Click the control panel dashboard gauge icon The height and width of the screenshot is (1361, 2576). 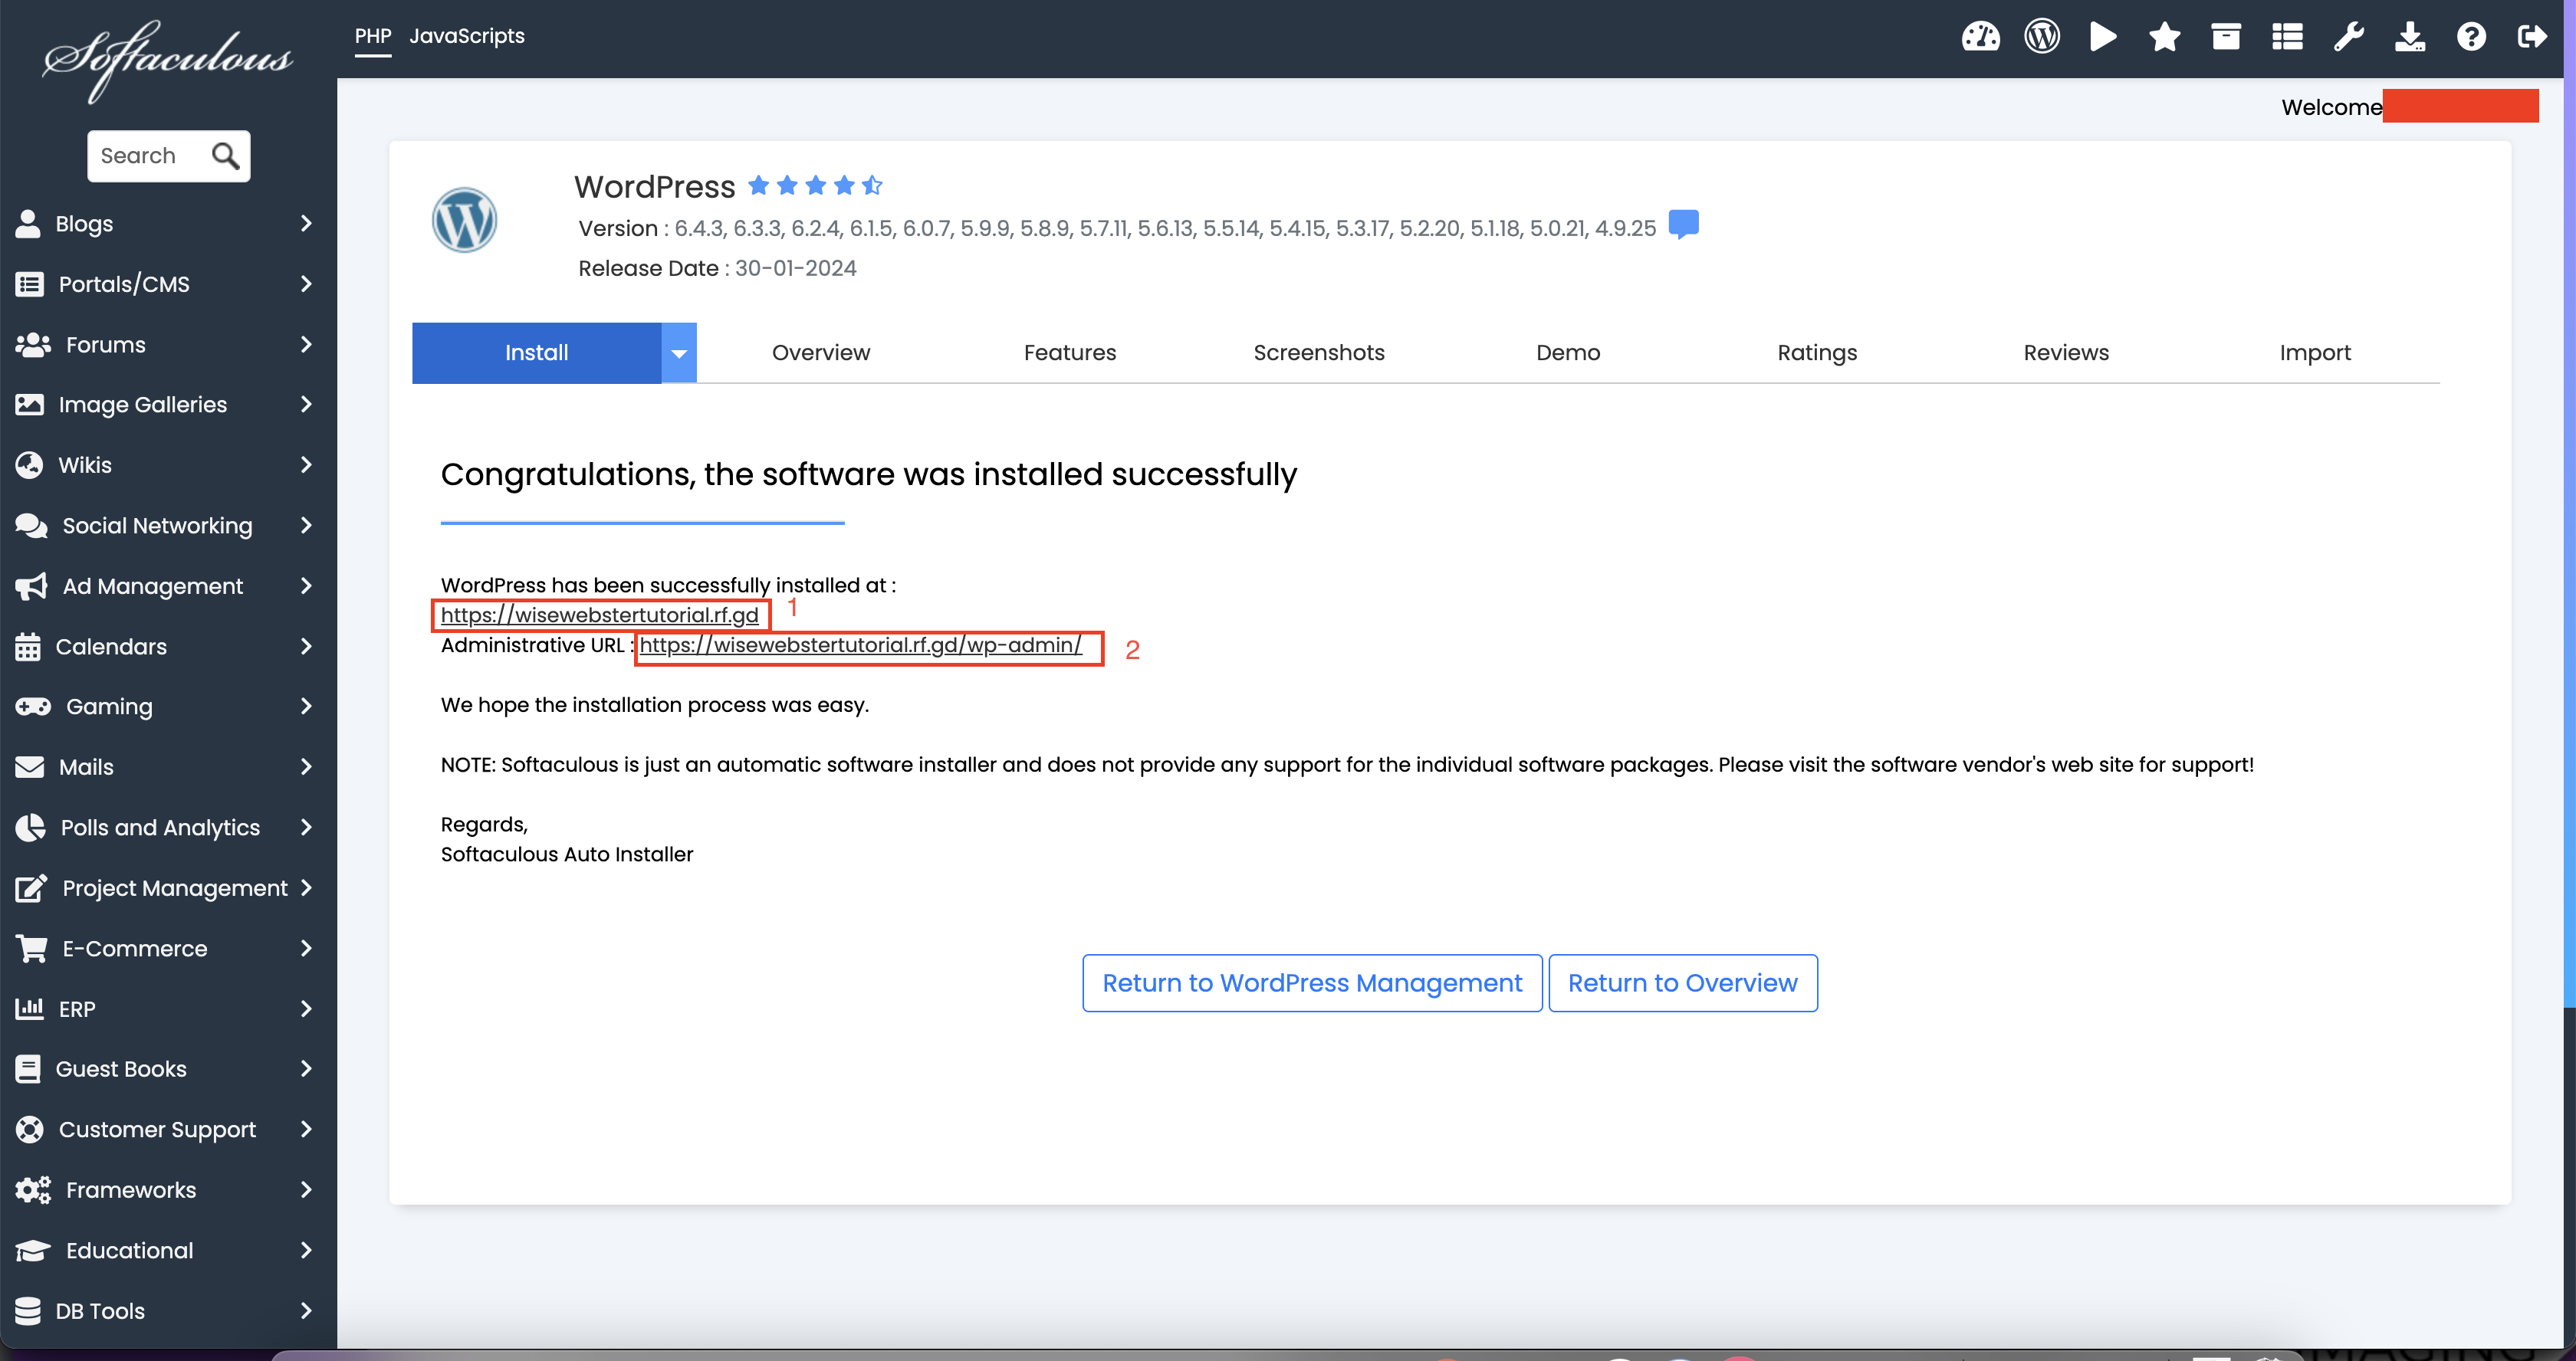pyautogui.click(x=1979, y=37)
